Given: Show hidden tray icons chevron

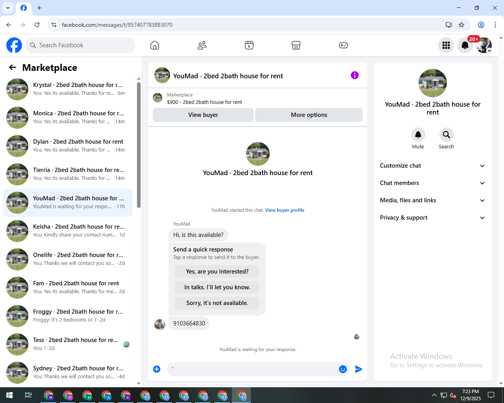Looking at the screenshot, I should [x=434, y=395].
